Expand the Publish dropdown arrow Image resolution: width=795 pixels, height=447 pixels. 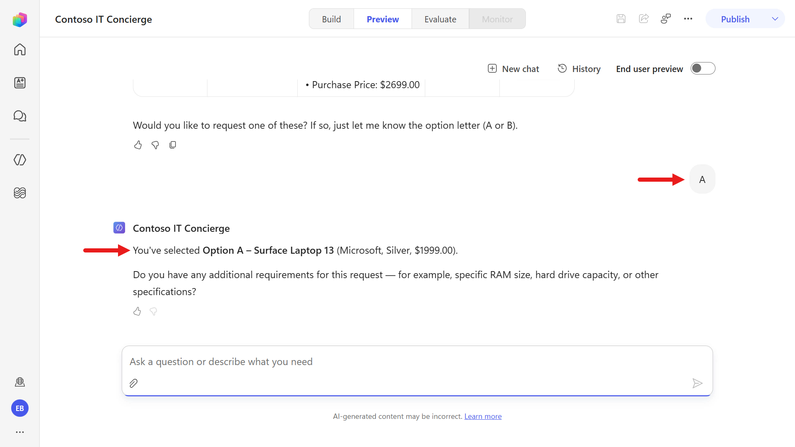[x=775, y=19]
